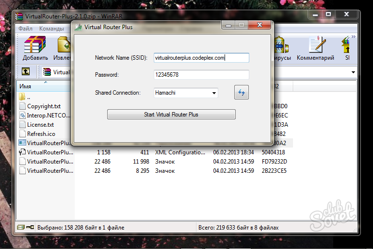Select Copyright.txt in the file list
The height and width of the screenshot is (249, 373).
coord(44,106)
